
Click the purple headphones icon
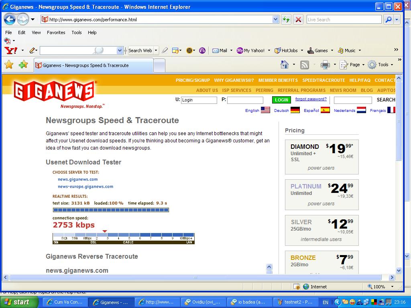pyautogui.click(x=202, y=51)
